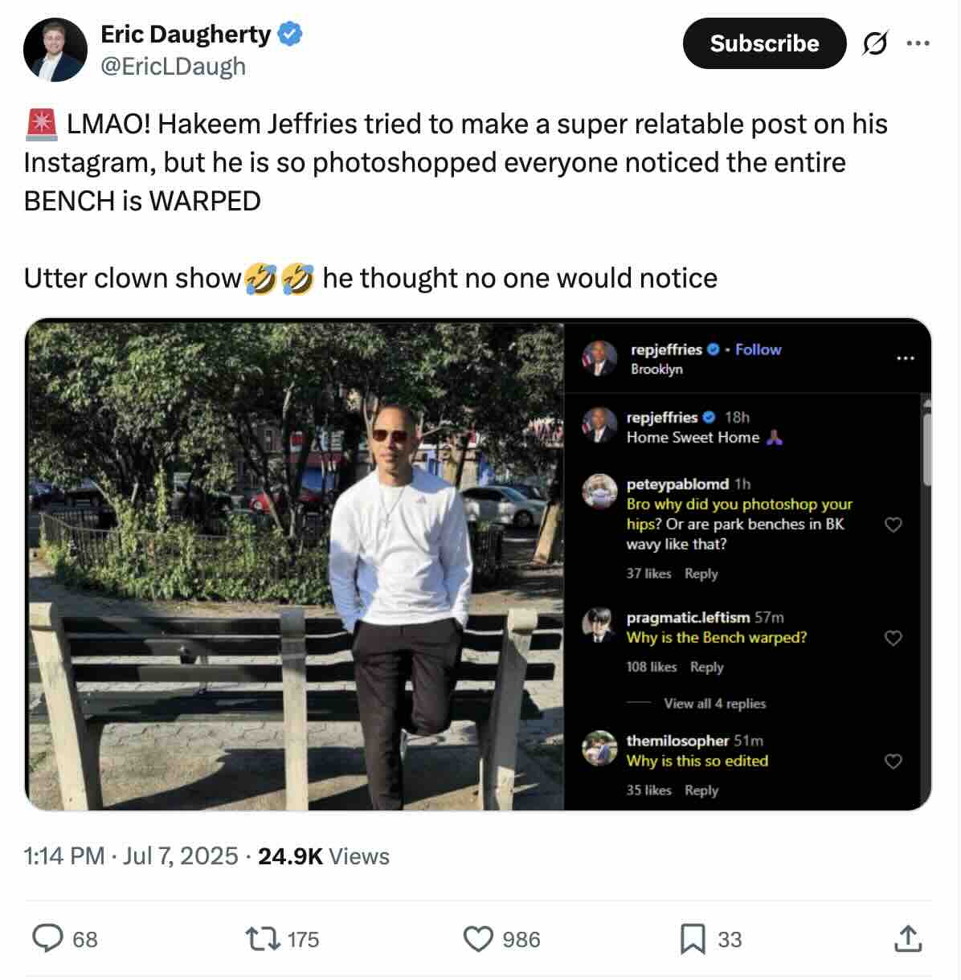Open tweet's three-dot more options menu
Screen dimensions: 961x980
coord(918,43)
